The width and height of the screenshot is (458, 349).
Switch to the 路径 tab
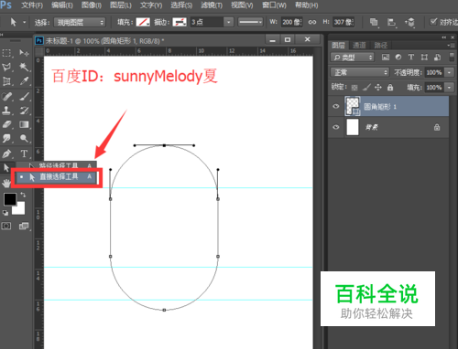380,46
